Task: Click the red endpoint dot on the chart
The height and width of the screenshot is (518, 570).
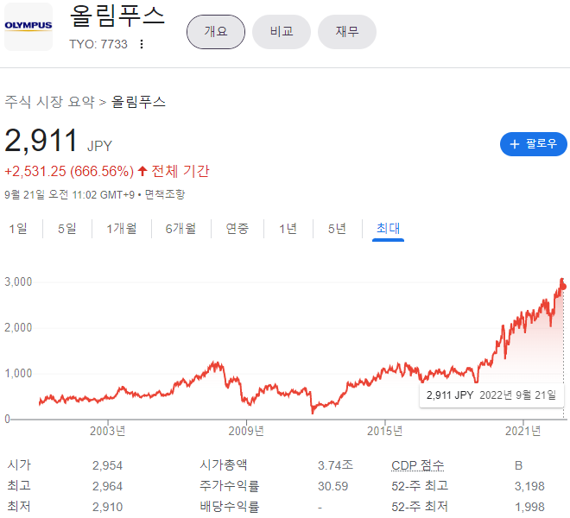Action: 563,287
